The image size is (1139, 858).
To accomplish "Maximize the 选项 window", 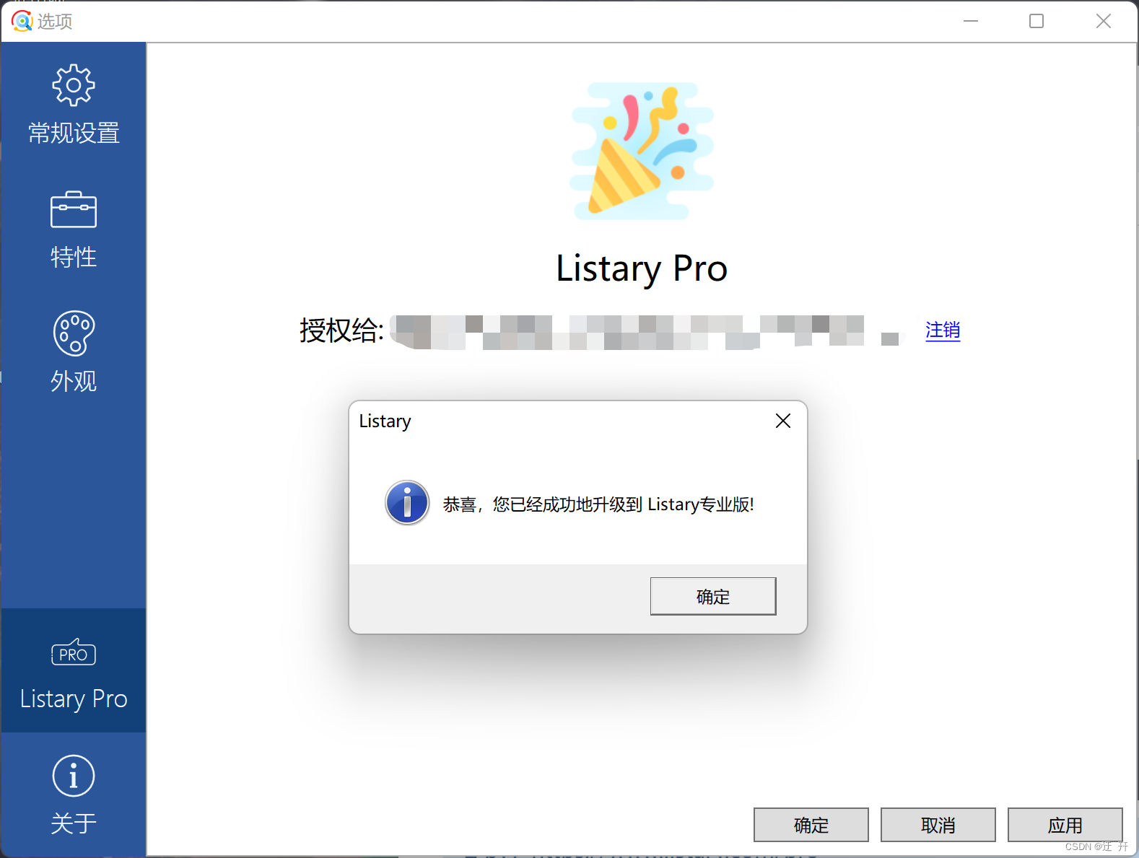I will point(1037,21).
